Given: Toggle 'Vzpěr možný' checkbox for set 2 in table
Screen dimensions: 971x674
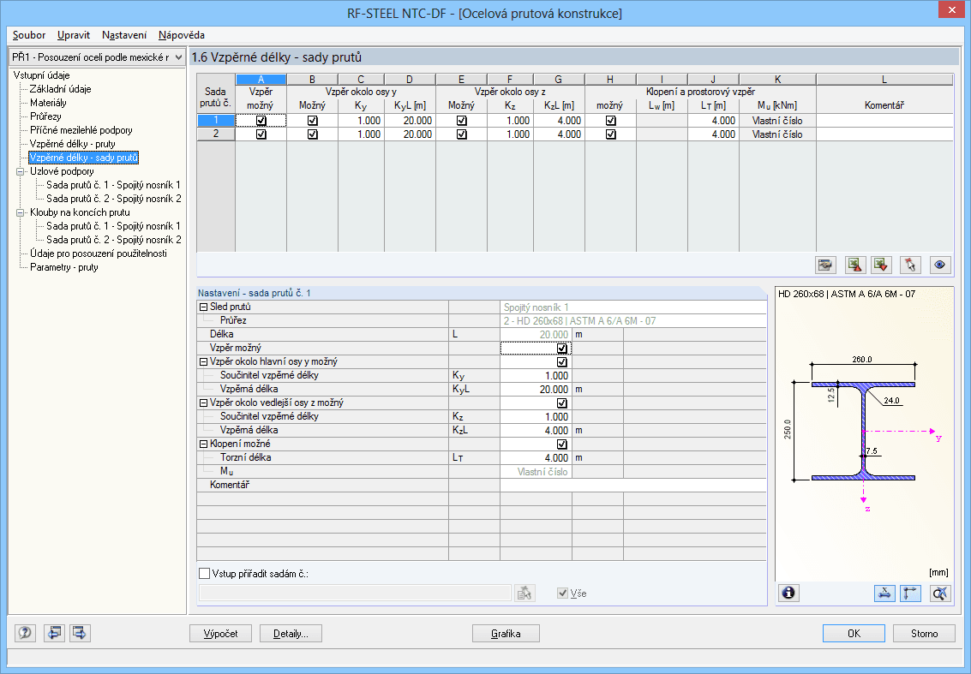Looking at the screenshot, I should [261, 134].
